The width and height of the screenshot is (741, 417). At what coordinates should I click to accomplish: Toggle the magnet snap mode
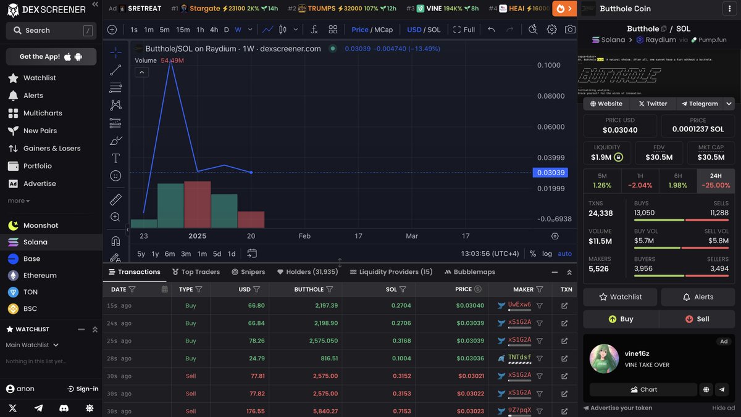point(115,241)
